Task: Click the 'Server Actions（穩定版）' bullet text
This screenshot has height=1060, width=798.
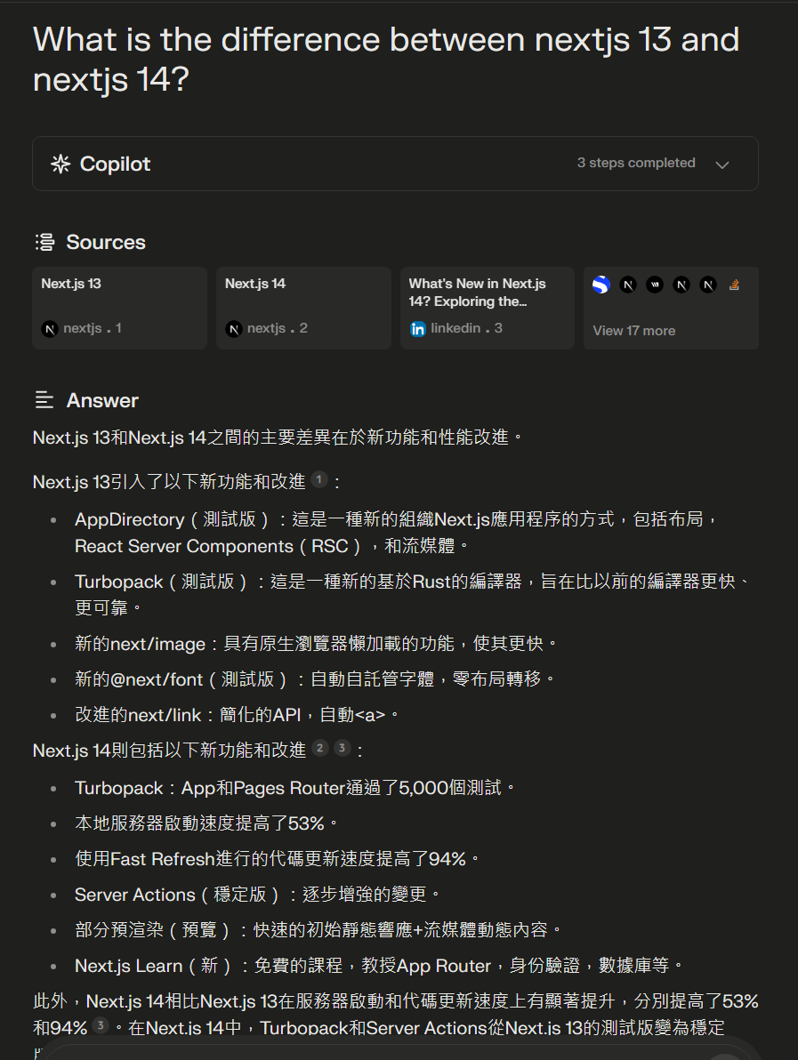Action: click(257, 895)
